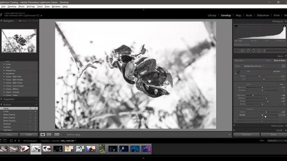The image size is (287, 161).
Task: Go forward to next photo arrow
Action: point(19,141)
